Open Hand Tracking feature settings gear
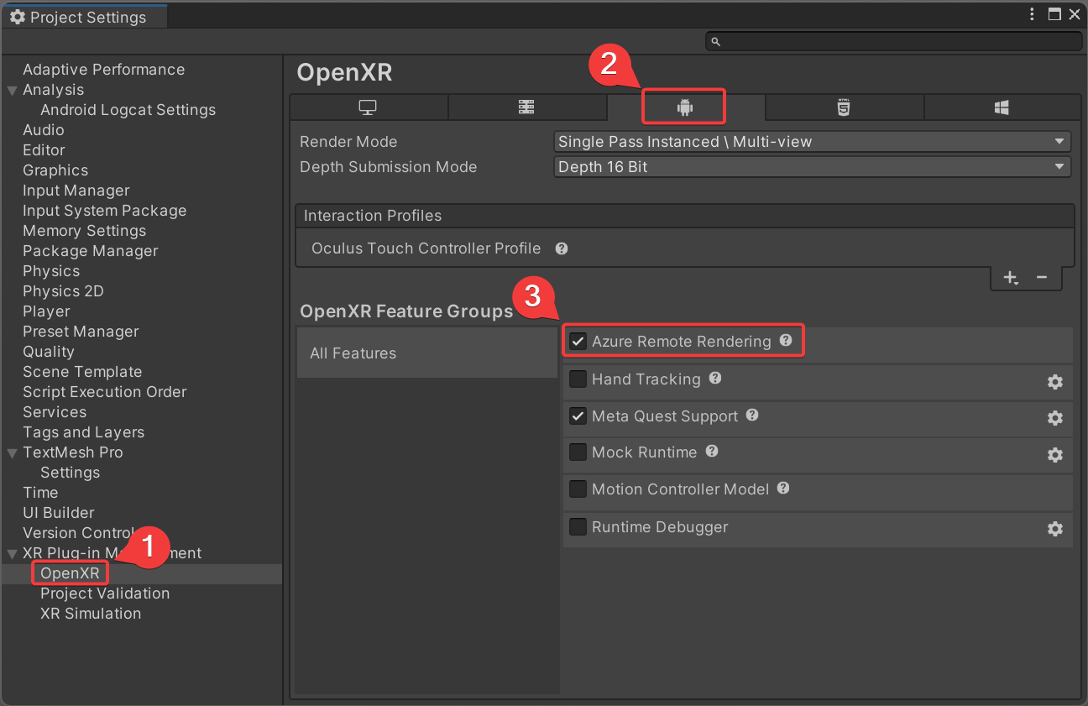The image size is (1088, 706). click(1055, 382)
